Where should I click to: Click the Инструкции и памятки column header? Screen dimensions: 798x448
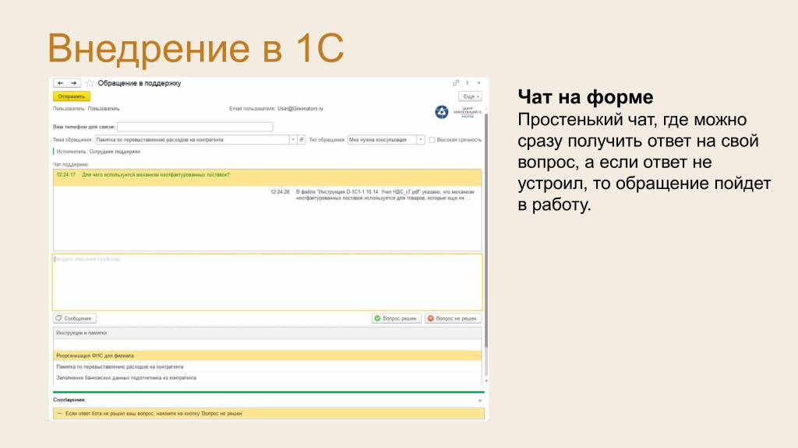pyautogui.click(x=267, y=333)
